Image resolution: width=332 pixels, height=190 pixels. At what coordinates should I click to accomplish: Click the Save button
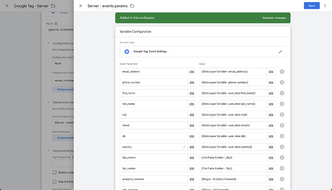click(x=312, y=6)
